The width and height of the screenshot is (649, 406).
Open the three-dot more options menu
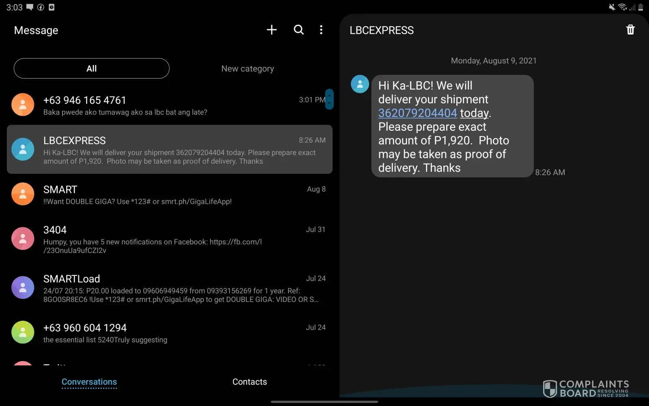click(x=321, y=30)
